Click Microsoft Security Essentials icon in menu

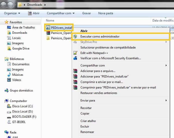75,58
